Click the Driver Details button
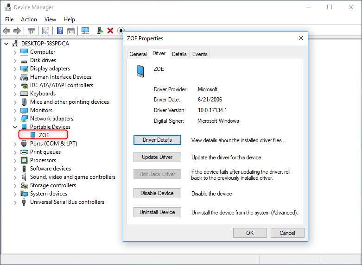362x265 pixels. click(x=157, y=140)
